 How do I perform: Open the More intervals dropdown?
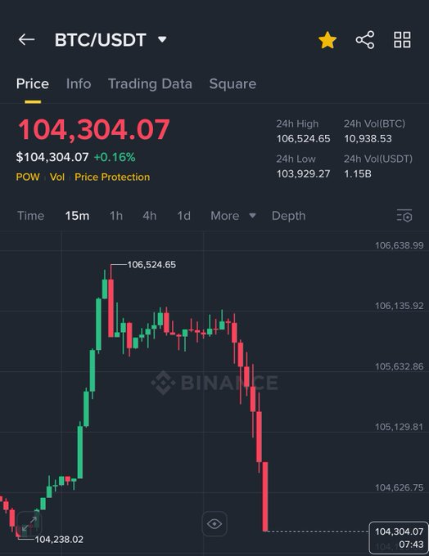pyautogui.click(x=233, y=216)
